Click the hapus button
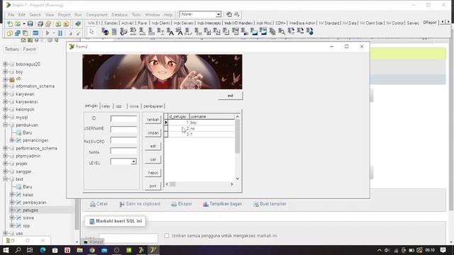Screen dimensions: 454x255 coord(153,173)
